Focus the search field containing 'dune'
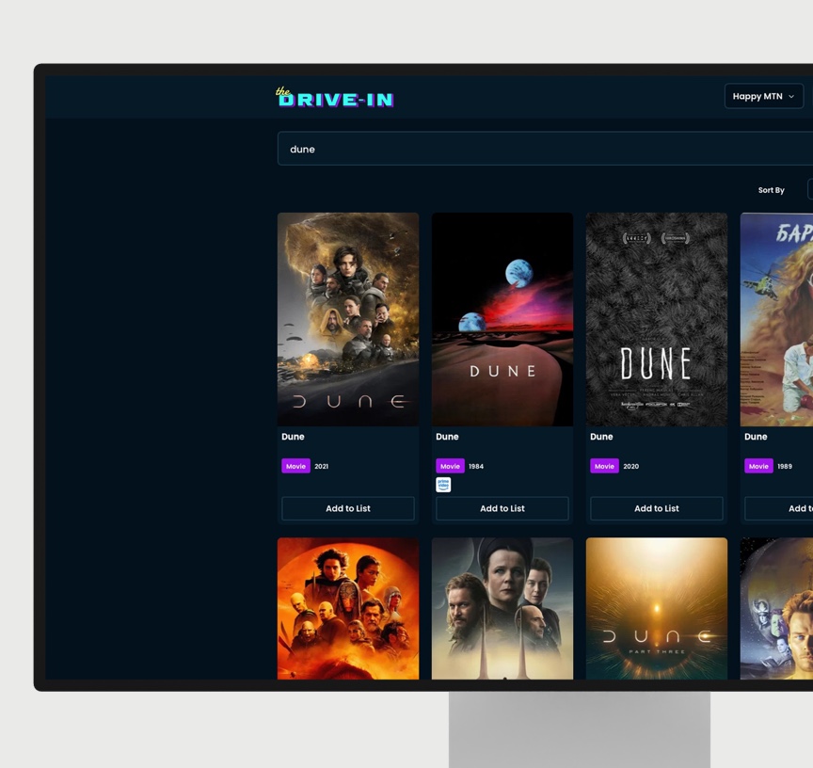 click(x=545, y=149)
